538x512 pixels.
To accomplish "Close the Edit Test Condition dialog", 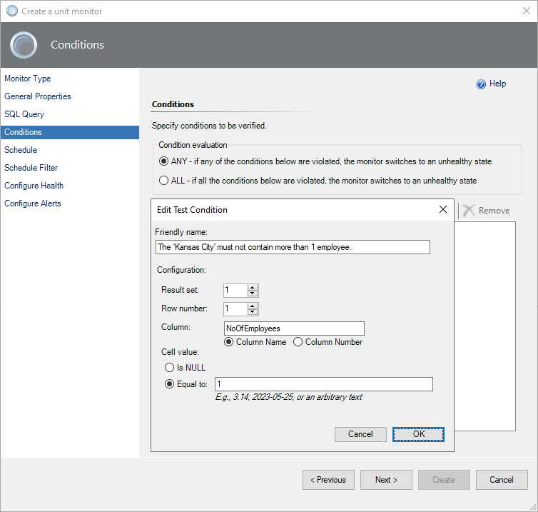I will tap(443, 209).
